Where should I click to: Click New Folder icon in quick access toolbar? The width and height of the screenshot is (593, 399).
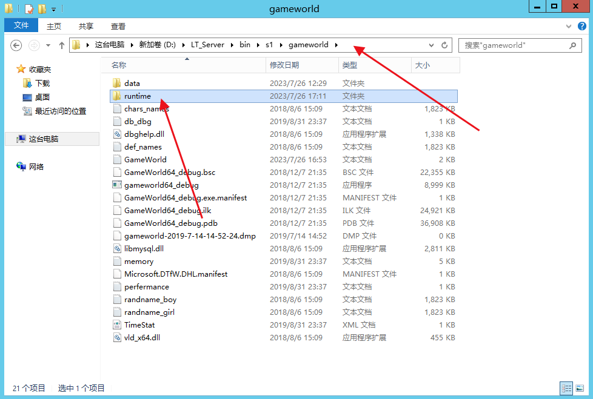click(x=42, y=9)
